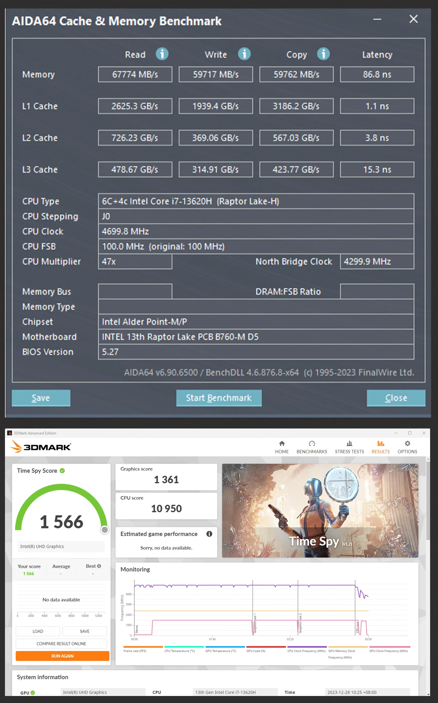Open the Options gear icon

(x=407, y=444)
